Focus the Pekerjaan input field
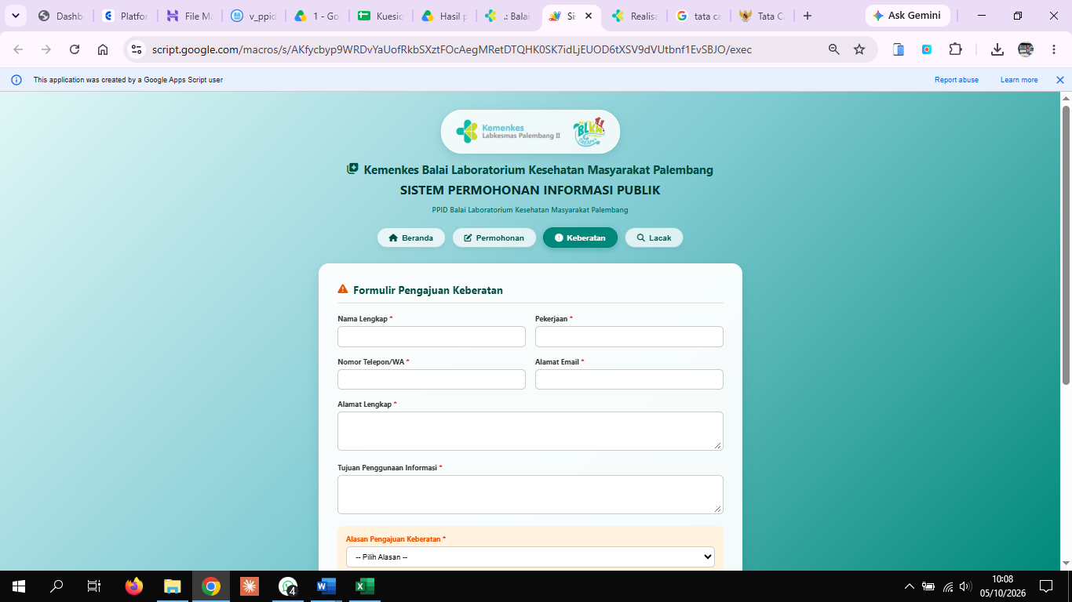The image size is (1072, 602). point(629,336)
